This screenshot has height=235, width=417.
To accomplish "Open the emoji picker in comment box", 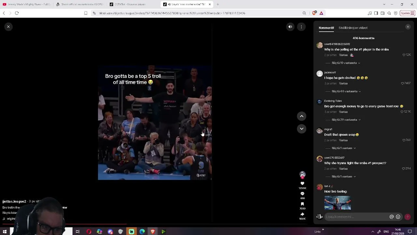I will (x=398, y=217).
